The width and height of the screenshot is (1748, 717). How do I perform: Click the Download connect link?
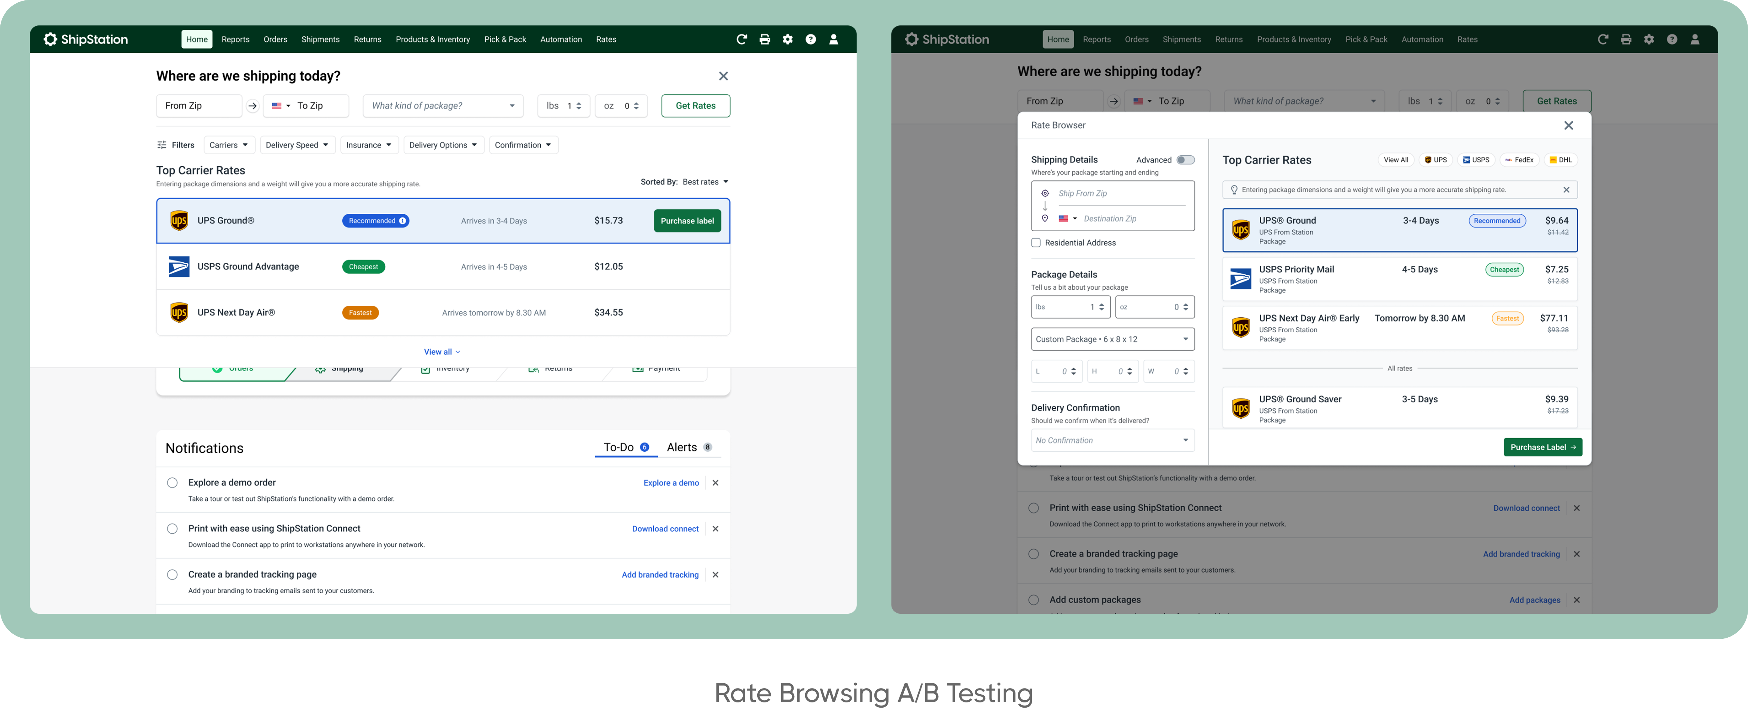coord(665,529)
